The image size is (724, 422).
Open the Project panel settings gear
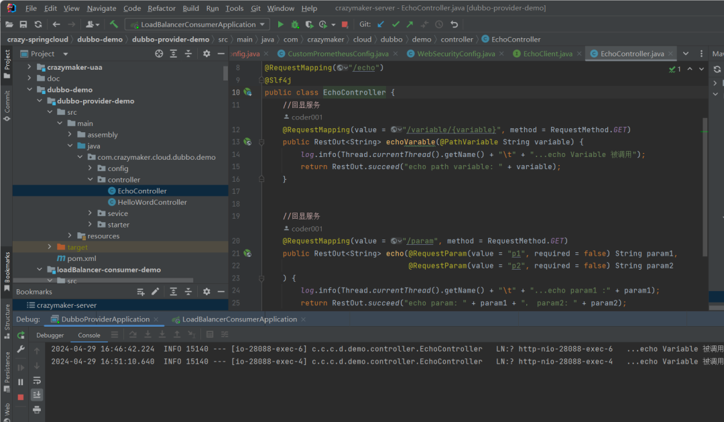(x=206, y=54)
